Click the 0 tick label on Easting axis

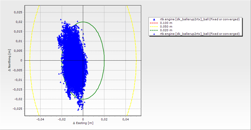coord(83,119)
